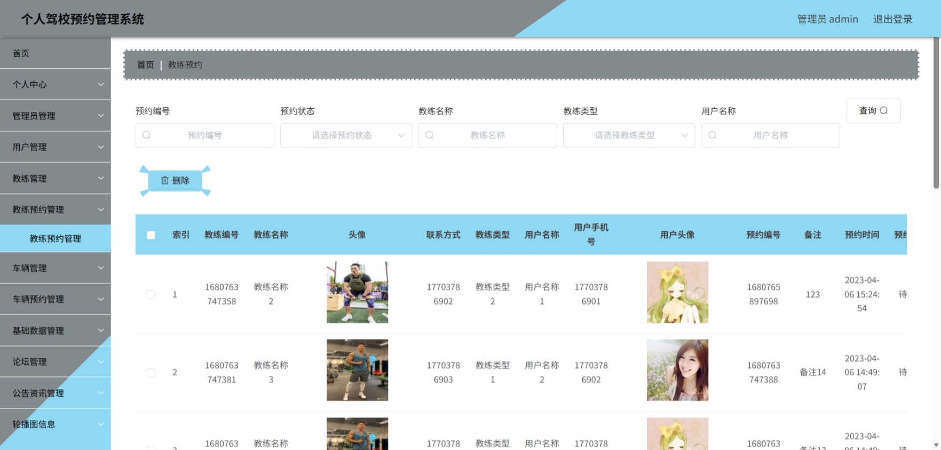Click the search icon in 用户名称 field

click(712, 135)
